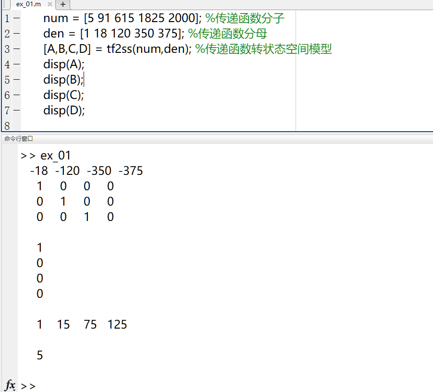Click the disp(B); statement
Image resolution: width=433 pixels, height=392 pixels.
coord(63,80)
